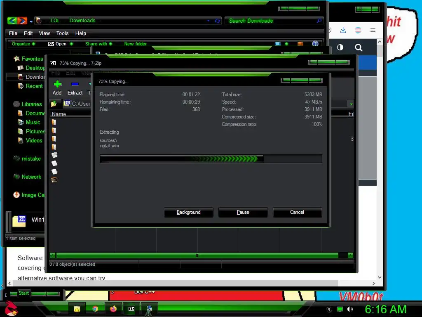This screenshot has height=317, width=422.
Task: Open the File menu in Explorer
Action: click(13, 33)
